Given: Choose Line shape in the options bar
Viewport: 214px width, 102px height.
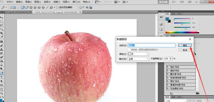Looking at the screenshot, I should 47,7.
